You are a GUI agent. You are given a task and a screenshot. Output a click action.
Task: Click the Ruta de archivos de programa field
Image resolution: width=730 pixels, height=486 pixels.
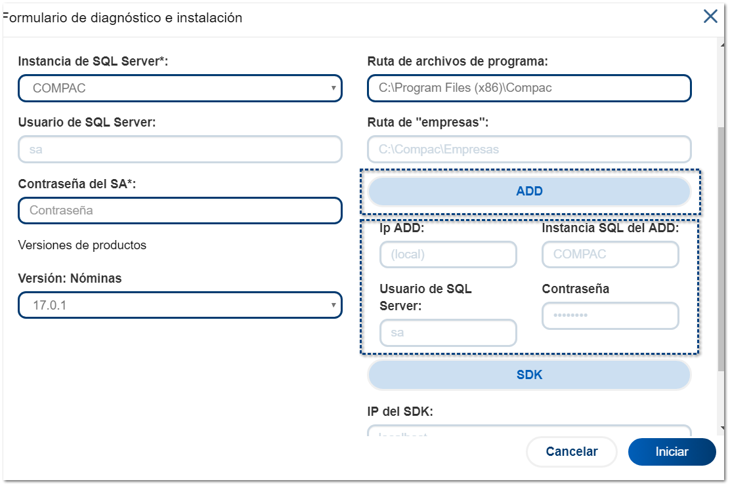click(x=529, y=88)
